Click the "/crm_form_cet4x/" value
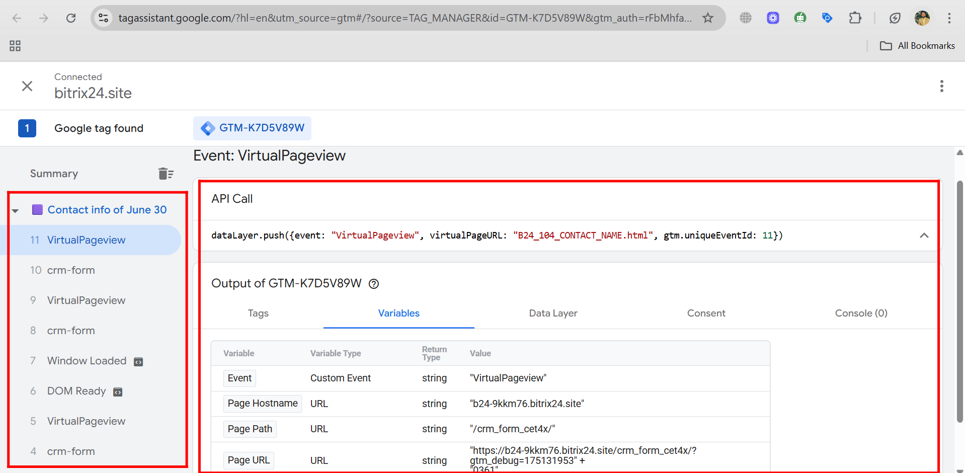 coord(512,429)
